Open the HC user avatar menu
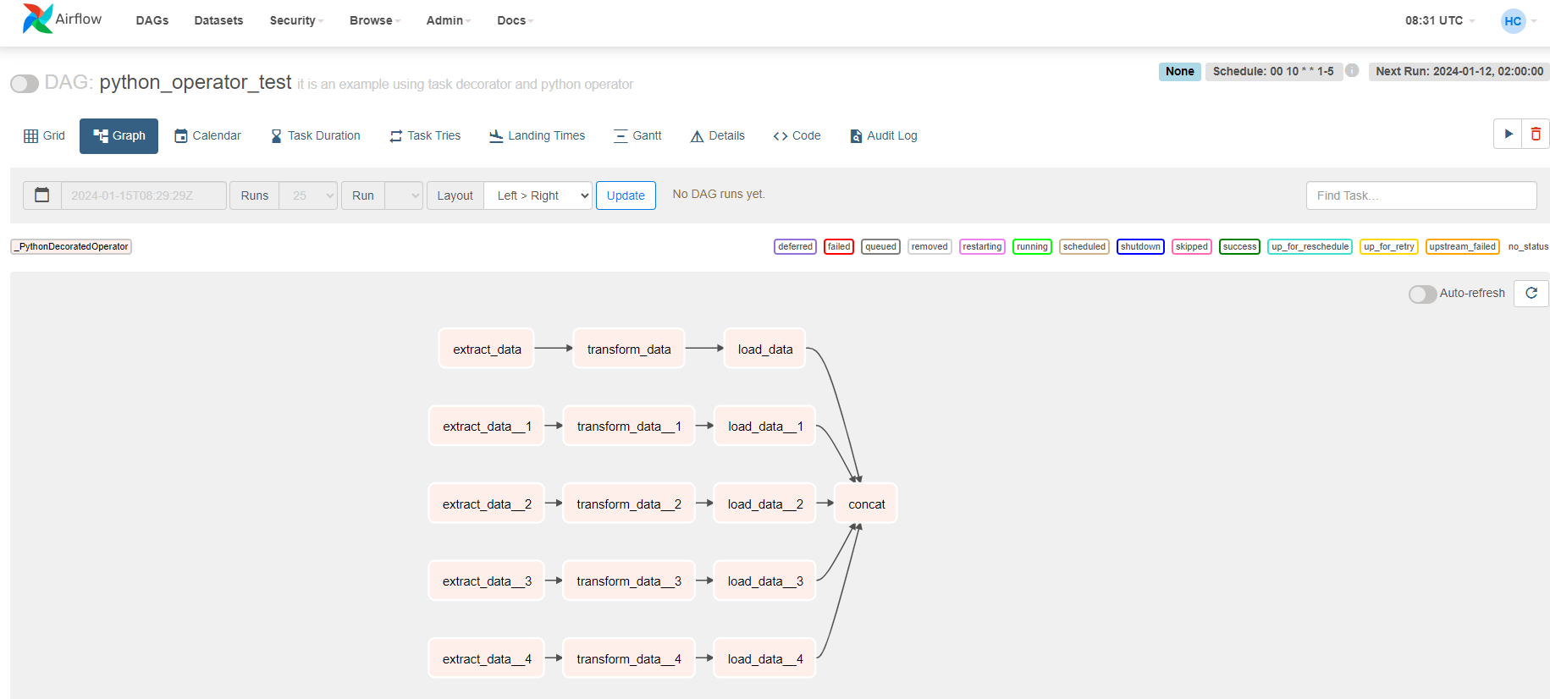The width and height of the screenshot is (1550, 699). pyautogui.click(x=1519, y=21)
